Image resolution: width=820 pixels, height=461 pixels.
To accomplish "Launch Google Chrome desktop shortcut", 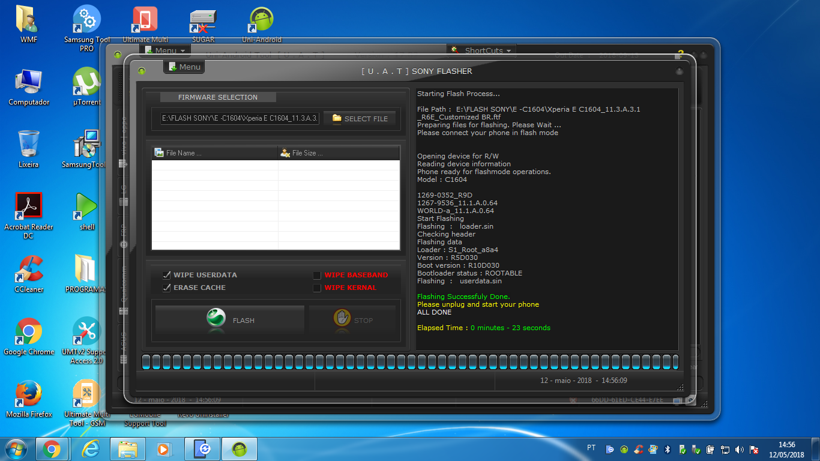I will (x=29, y=336).
